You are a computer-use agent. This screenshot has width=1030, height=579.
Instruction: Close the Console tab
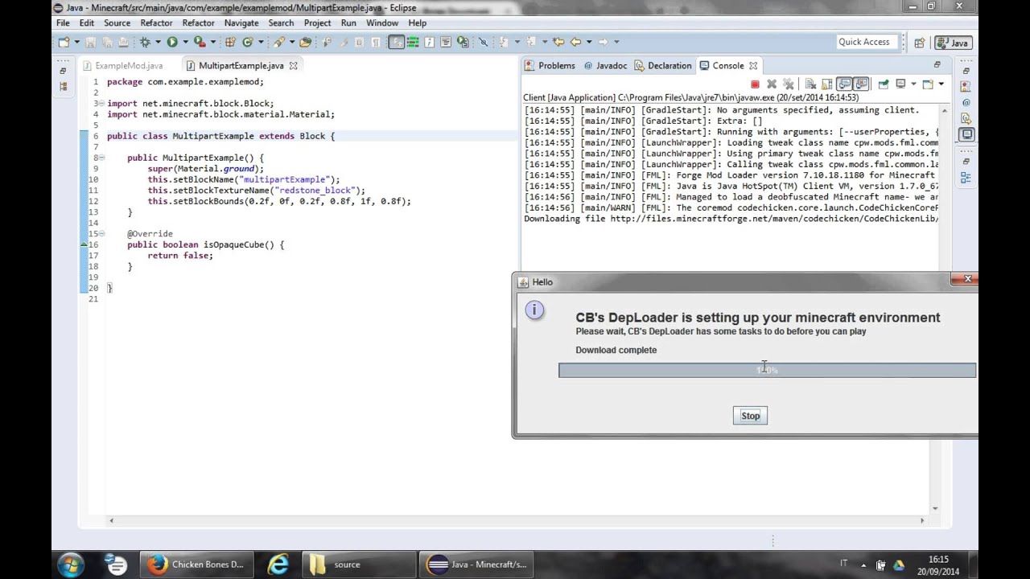pos(753,66)
